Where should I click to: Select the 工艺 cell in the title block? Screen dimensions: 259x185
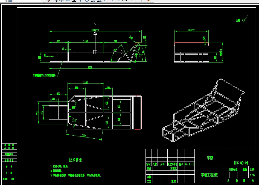(149, 181)
